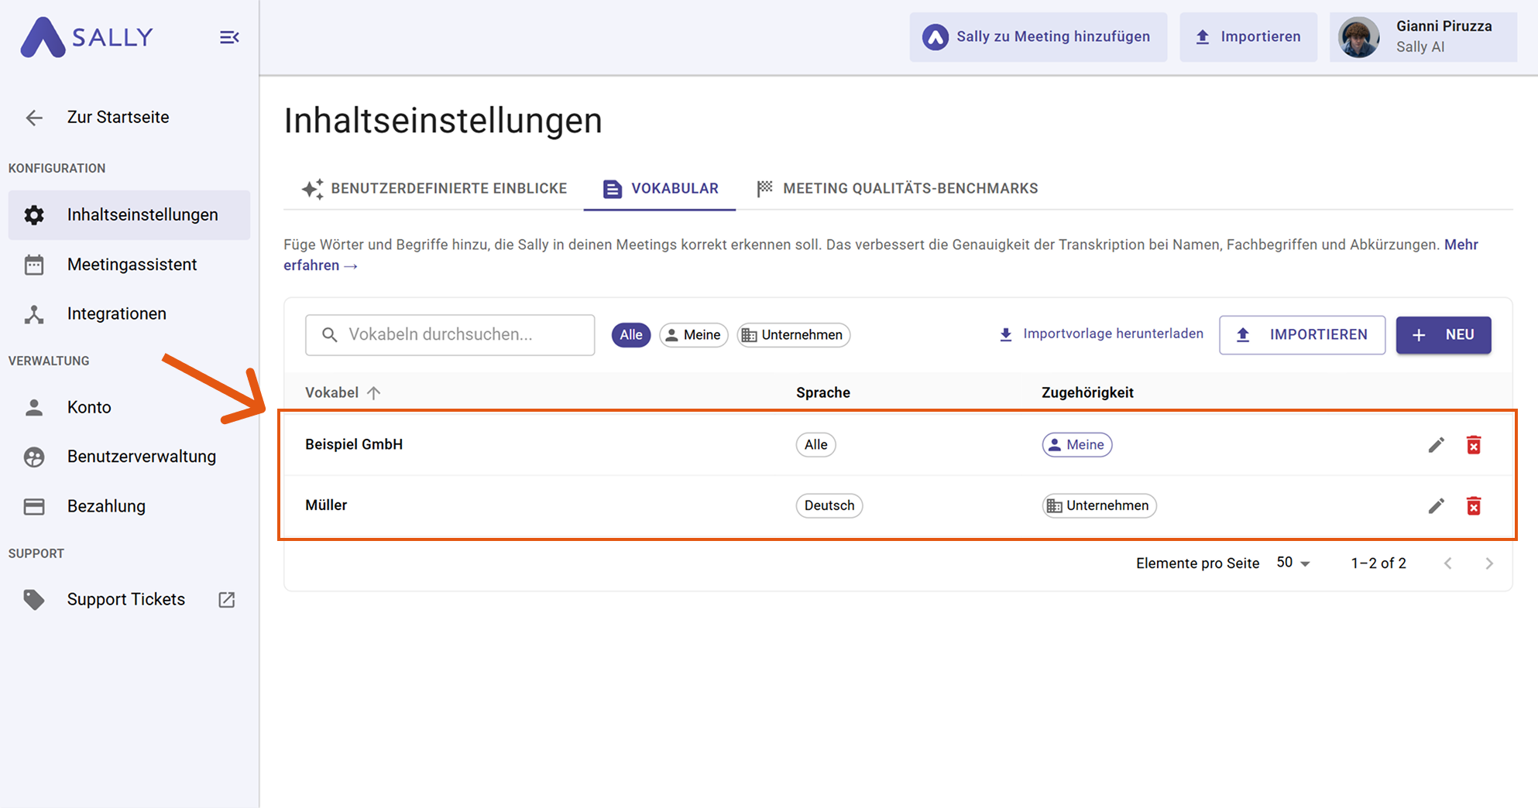
Task: Click Importvorlage herunterladen link
Action: 1101,334
